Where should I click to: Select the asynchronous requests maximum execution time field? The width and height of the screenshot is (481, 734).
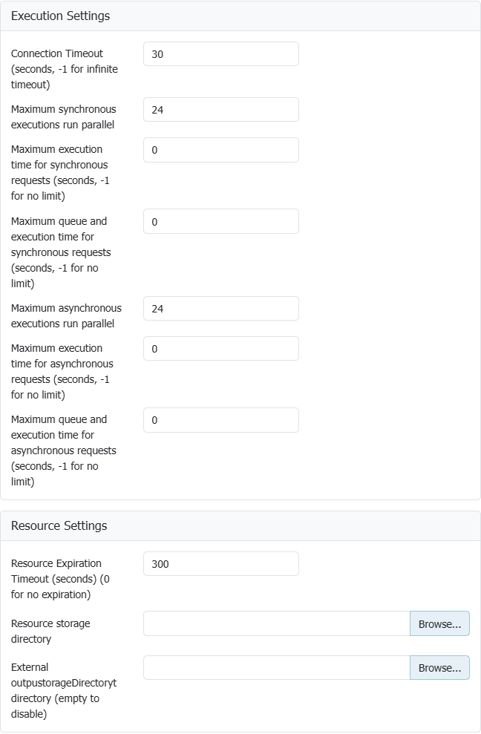(220, 349)
